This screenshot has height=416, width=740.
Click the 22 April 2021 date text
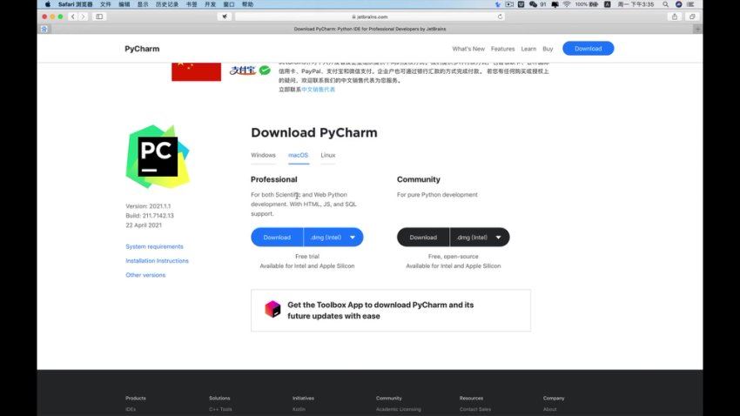[144, 225]
